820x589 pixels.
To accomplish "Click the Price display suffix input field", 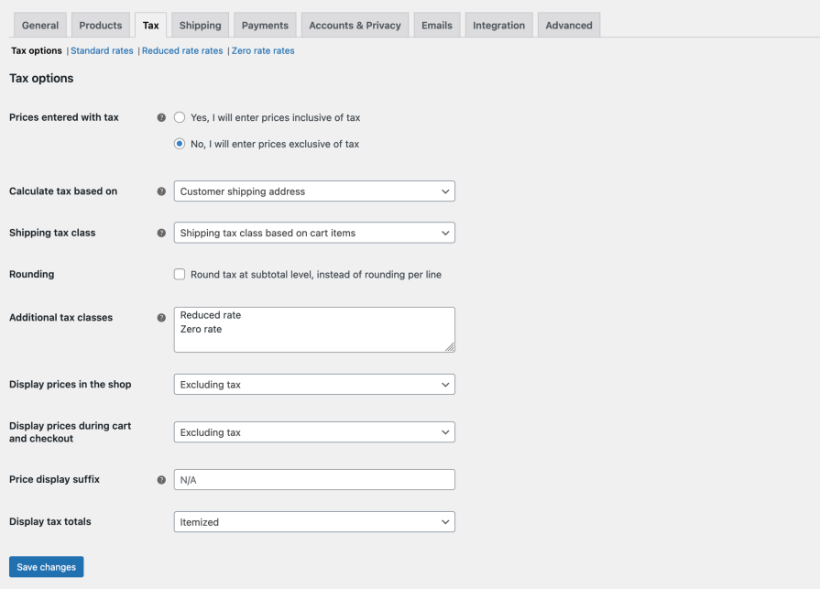I will (x=314, y=479).
